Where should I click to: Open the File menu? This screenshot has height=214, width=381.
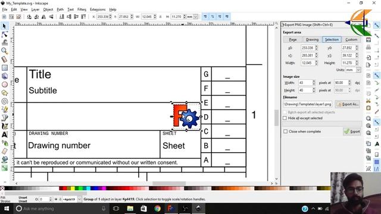point(5,10)
